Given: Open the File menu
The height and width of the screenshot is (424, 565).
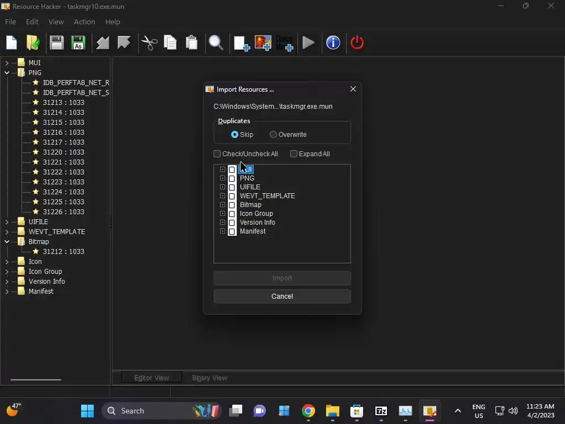Looking at the screenshot, I should point(10,22).
